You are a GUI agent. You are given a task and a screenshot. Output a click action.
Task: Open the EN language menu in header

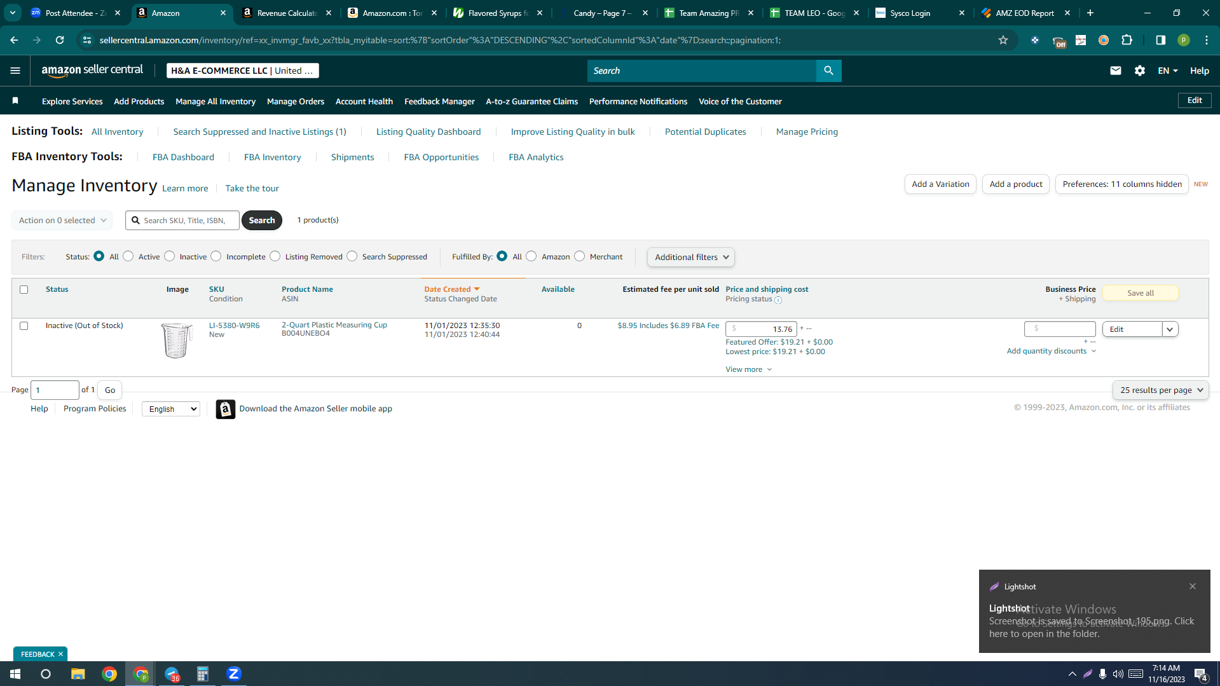pyautogui.click(x=1167, y=71)
